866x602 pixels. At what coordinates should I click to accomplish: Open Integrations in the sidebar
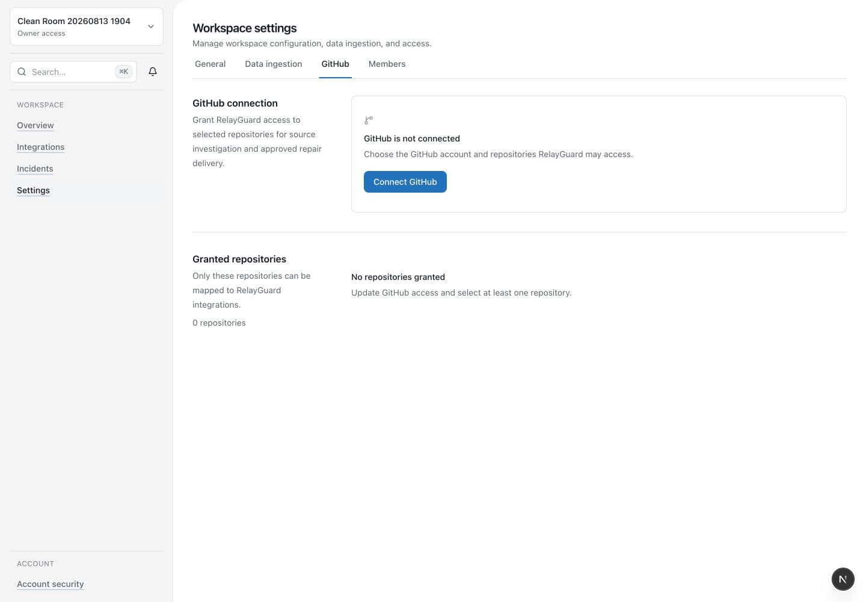[x=40, y=147]
